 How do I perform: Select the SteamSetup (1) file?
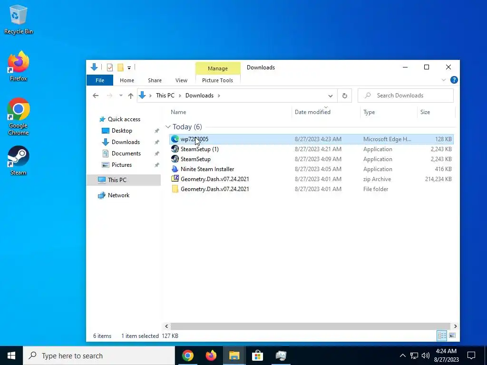(x=311, y=149)
